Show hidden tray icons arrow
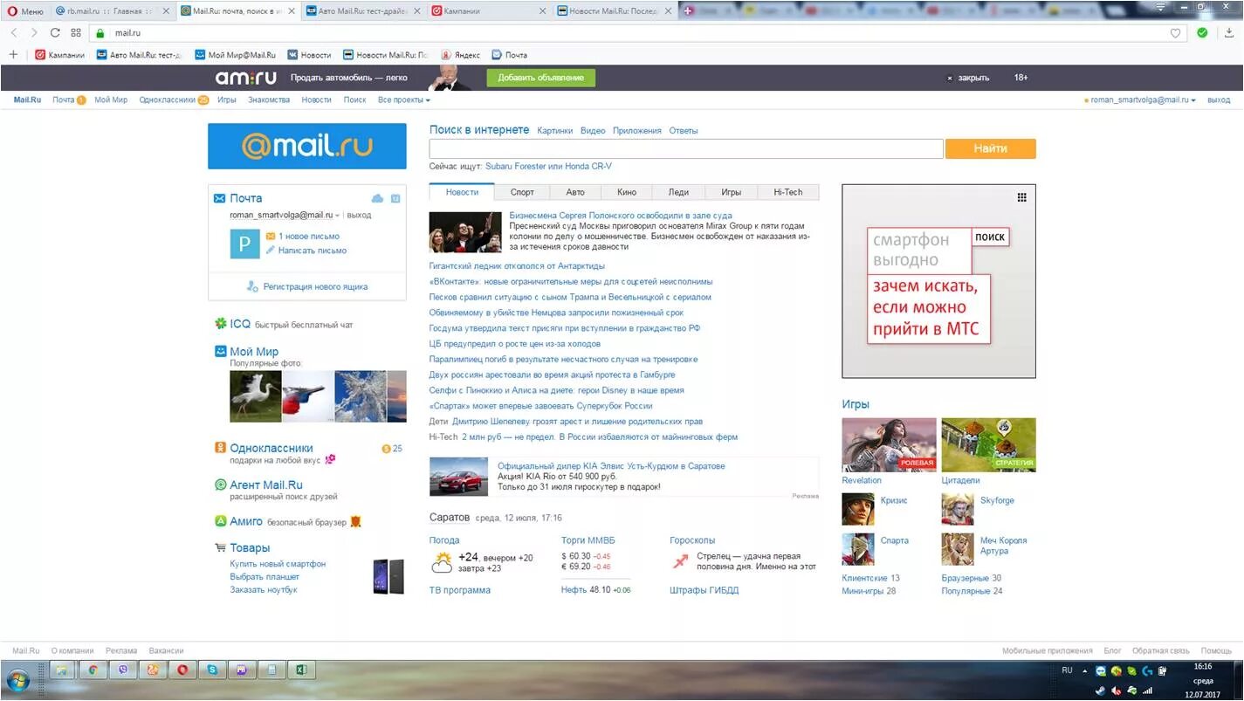1244x701 pixels. click(x=1085, y=670)
